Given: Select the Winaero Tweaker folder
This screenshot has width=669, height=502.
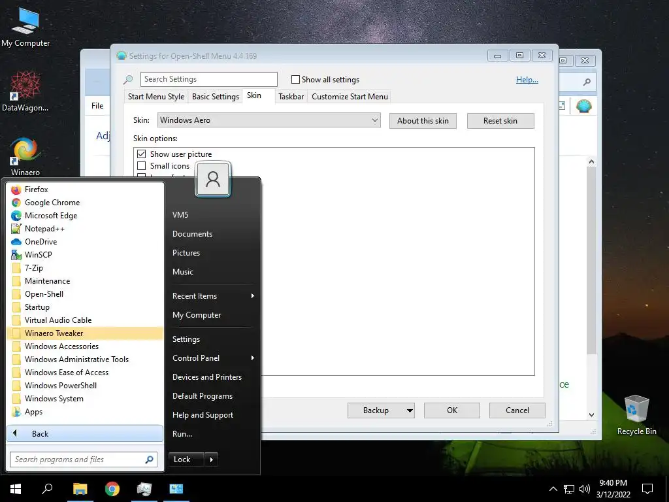Looking at the screenshot, I should [86, 333].
